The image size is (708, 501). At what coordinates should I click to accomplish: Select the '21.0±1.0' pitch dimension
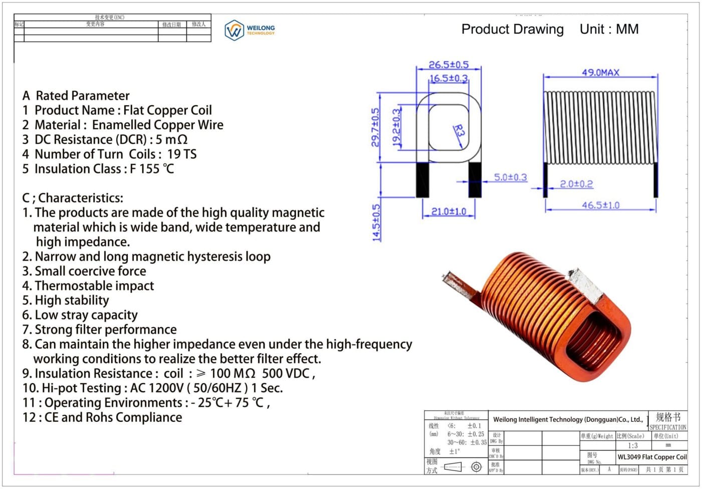[449, 211]
